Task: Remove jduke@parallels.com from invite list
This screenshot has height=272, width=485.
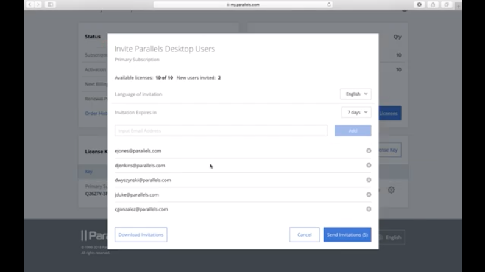Action: pyautogui.click(x=369, y=195)
